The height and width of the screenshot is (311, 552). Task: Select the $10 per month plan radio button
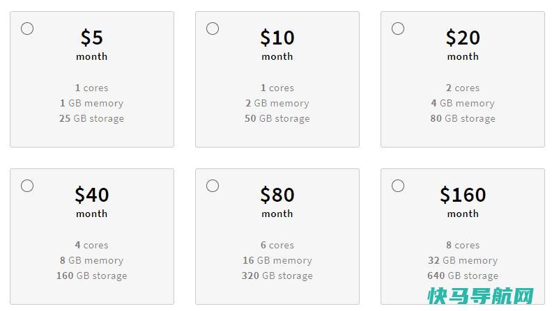coord(213,29)
